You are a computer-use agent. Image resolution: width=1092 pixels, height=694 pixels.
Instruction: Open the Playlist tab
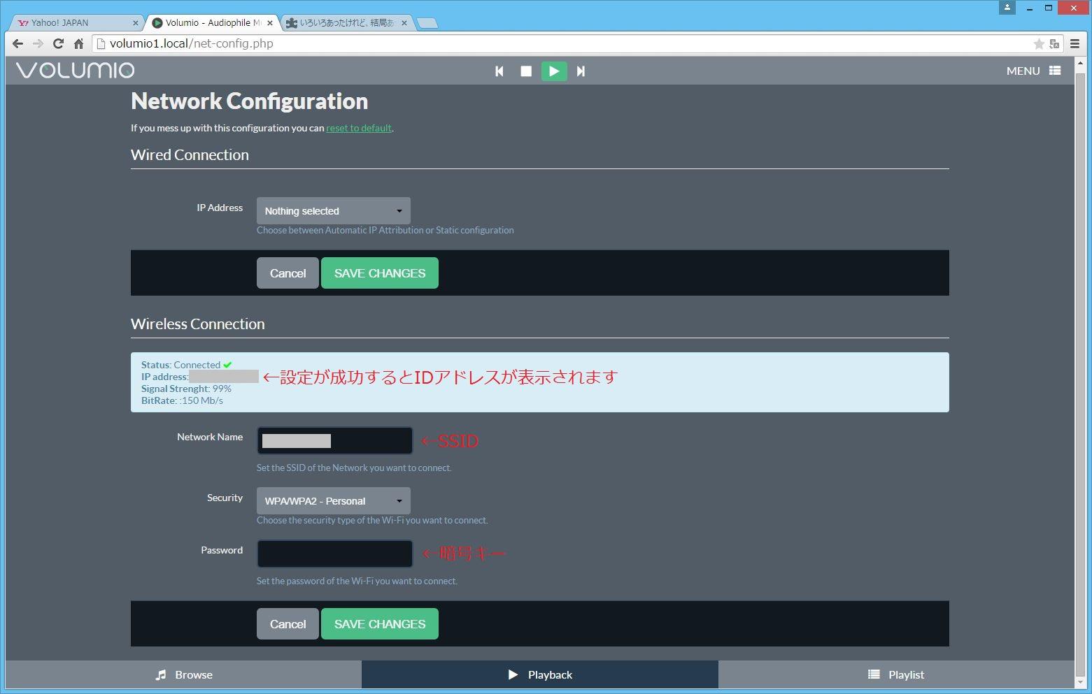pyautogui.click(x=896, y=674)
